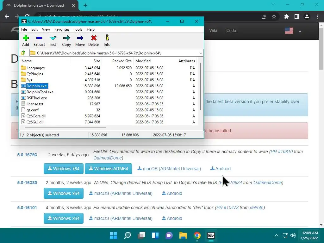Open the Windows Start menu
The image size is (324, 243).
coord(114,235)
